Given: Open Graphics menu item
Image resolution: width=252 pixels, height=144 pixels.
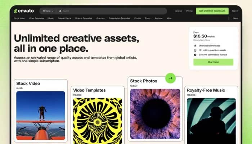Looking at the screenshot, I should (x=100, y=18).
